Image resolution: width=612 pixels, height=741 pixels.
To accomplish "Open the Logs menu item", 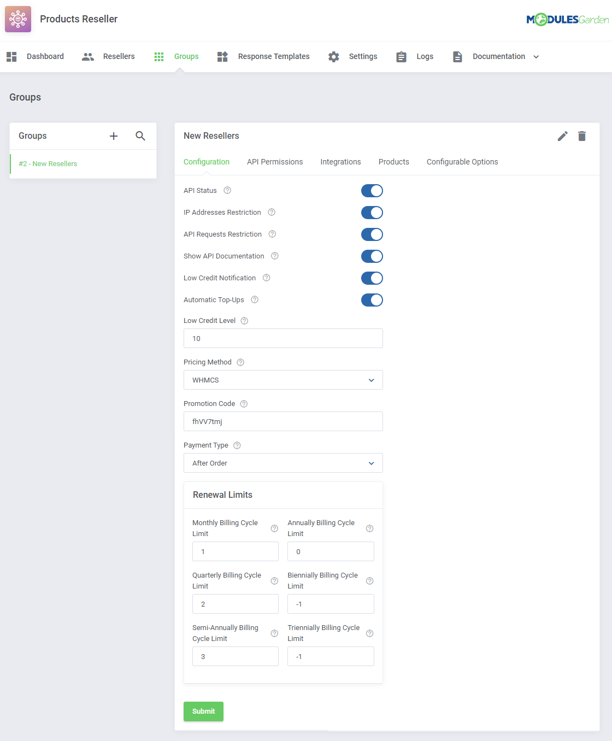I will click(425, 57).
